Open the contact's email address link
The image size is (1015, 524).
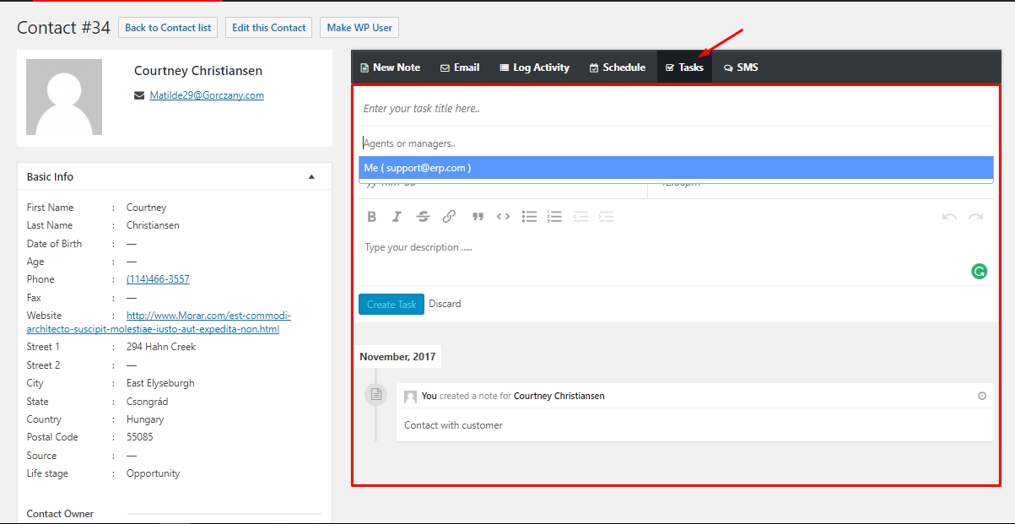click(207, 95)
